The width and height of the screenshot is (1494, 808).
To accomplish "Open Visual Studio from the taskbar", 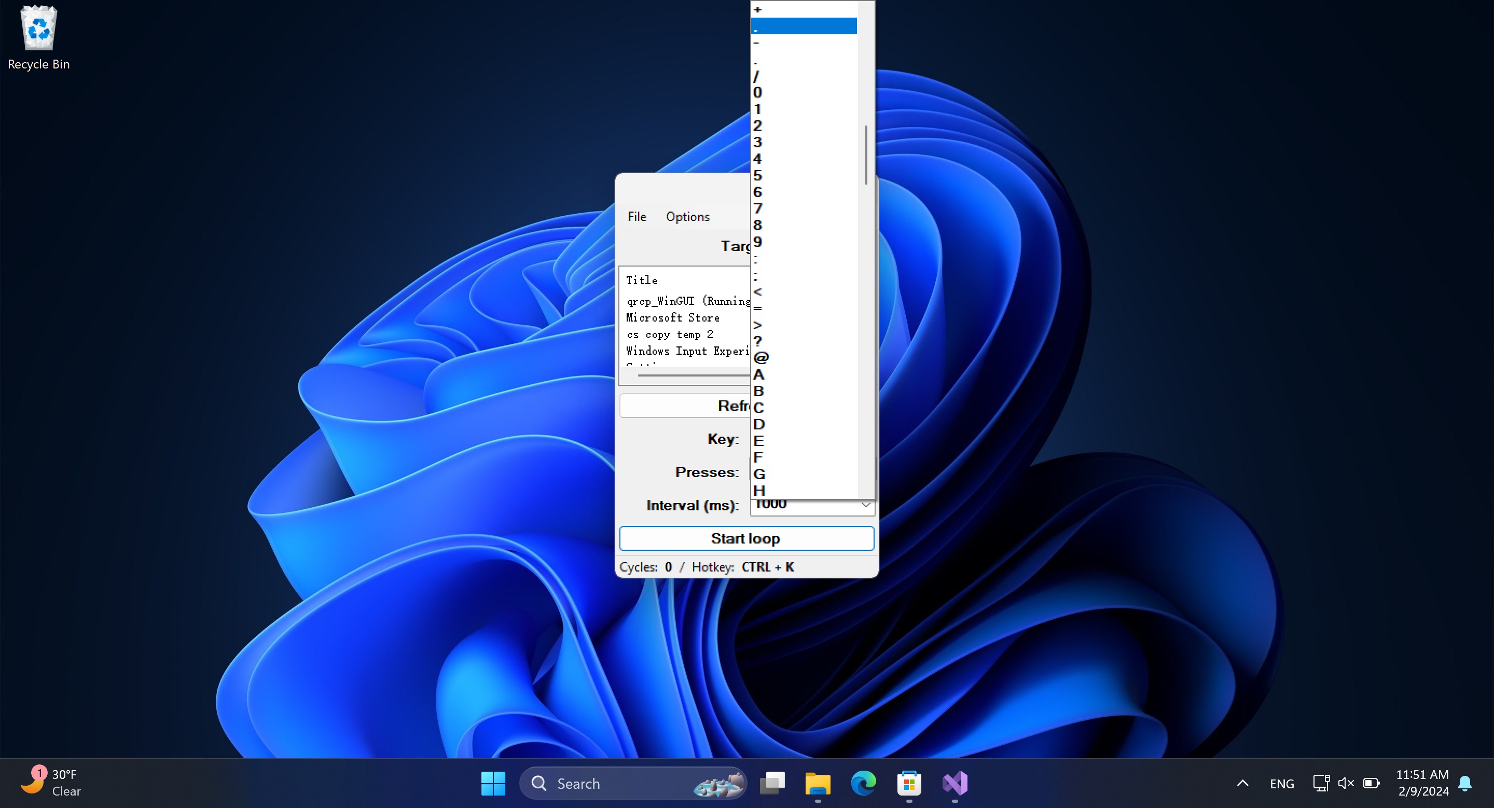I will [x=956, y=784].
